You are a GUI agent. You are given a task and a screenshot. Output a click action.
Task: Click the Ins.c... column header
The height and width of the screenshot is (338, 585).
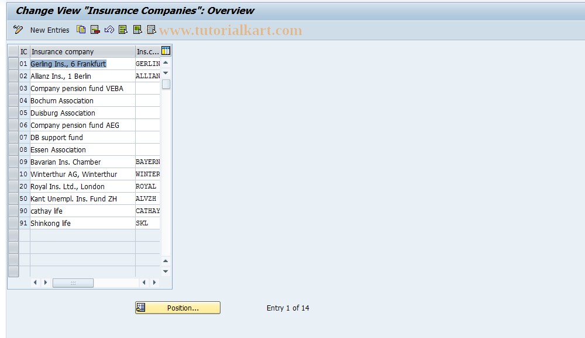pos(148,51)
